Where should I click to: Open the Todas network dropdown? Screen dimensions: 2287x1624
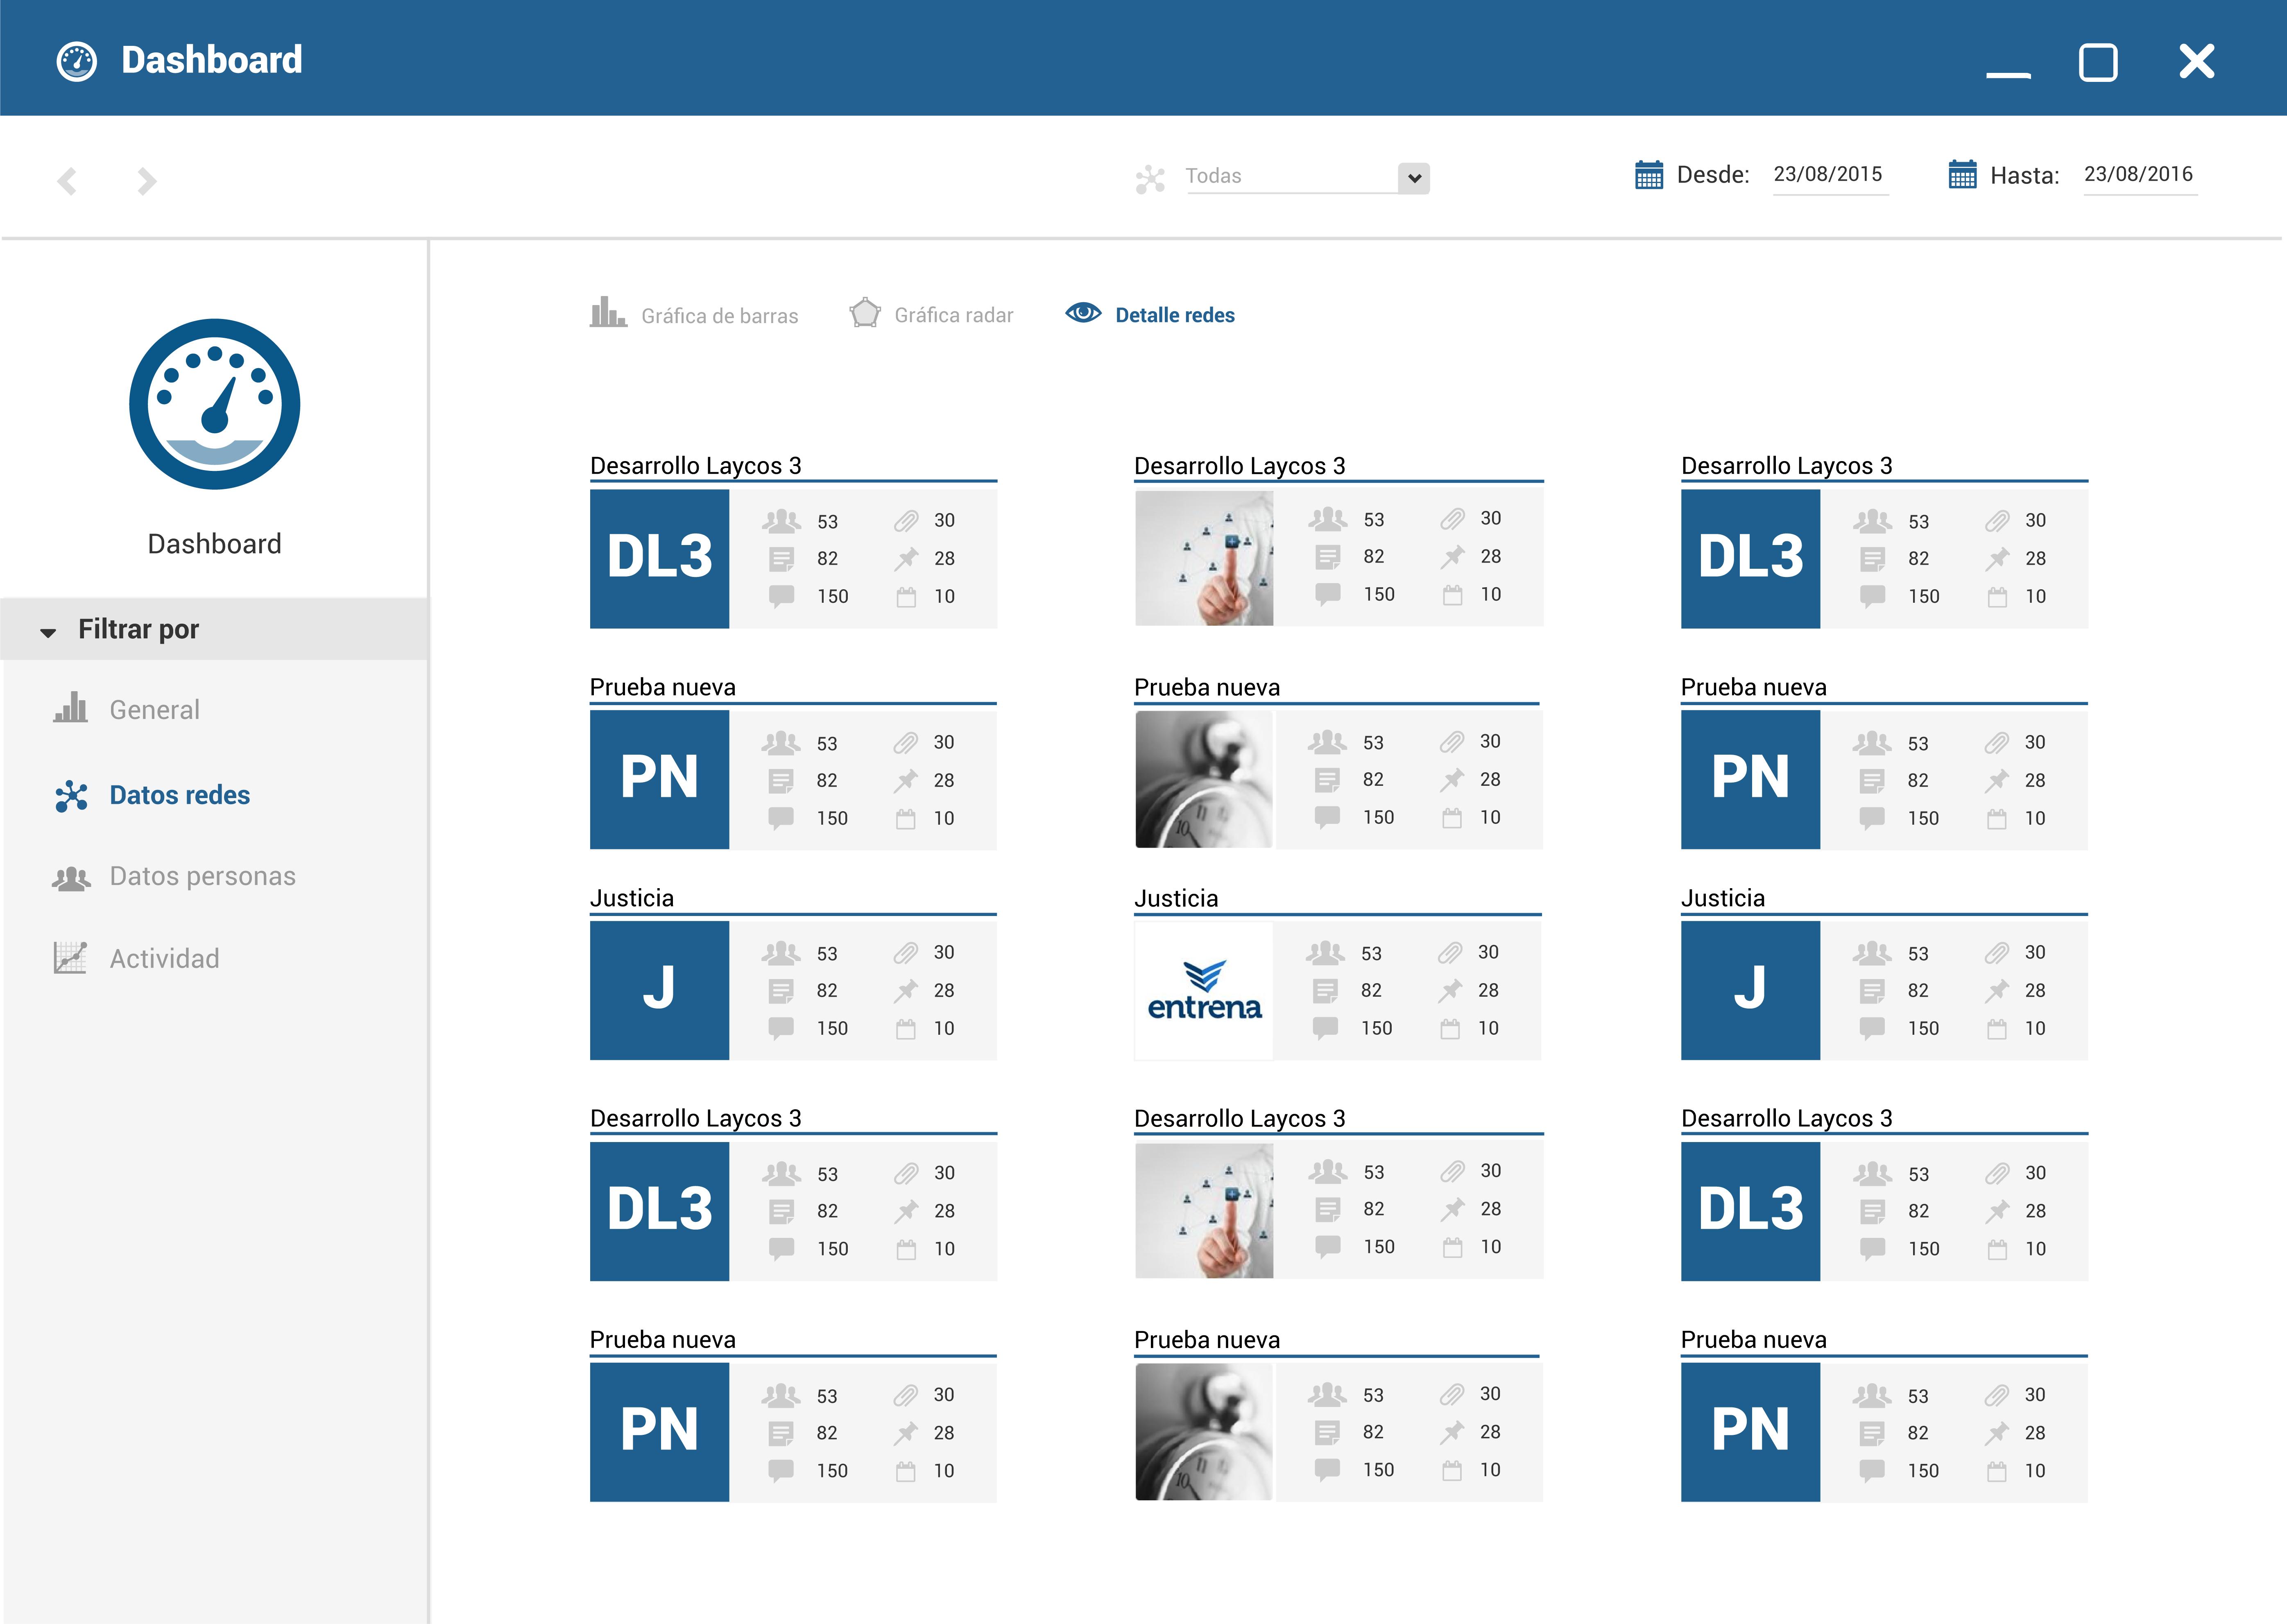[x=1413, y=178]
